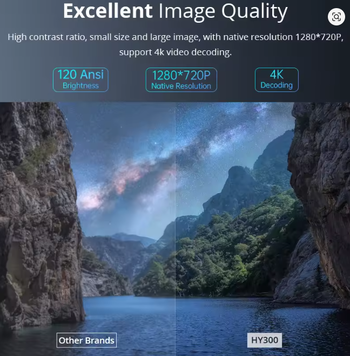Click the 1280*720P Native Resolution badge

[181, 80]
